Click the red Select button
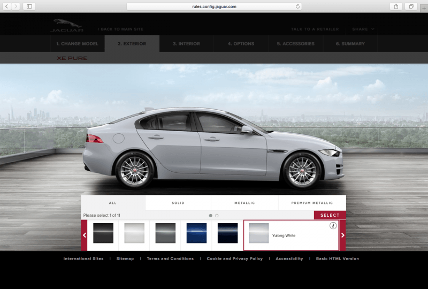 point(330,215)
